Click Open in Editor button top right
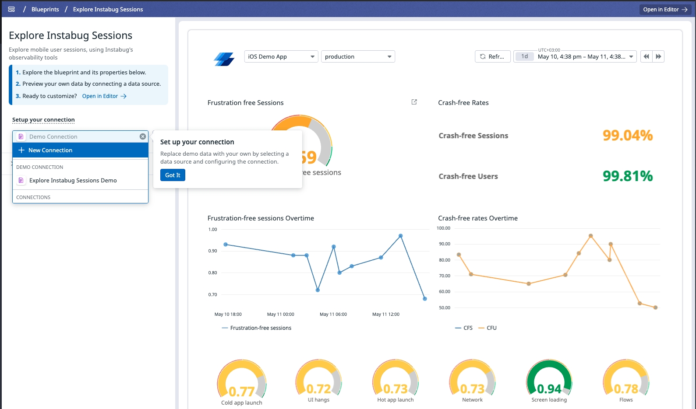This screenshot has width=696, height=409. tap(665, 9)
